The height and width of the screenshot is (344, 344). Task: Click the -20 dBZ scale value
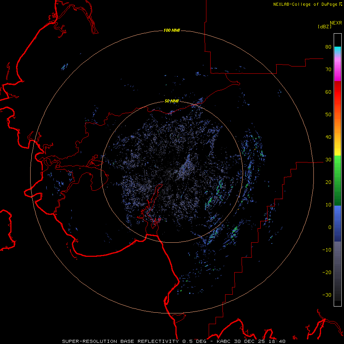click(327, 273)
